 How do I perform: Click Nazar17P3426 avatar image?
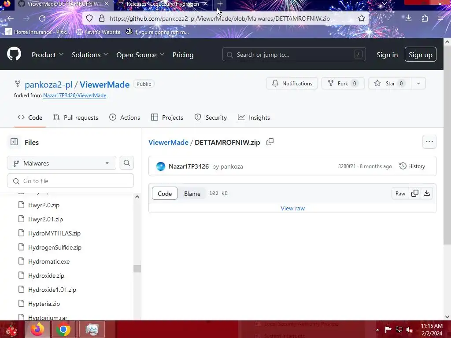tap(161, 166)
